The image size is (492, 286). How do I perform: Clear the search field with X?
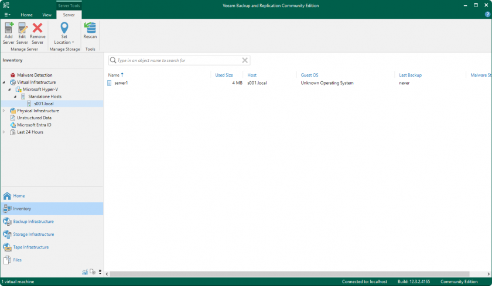click(x=245, y=60)
